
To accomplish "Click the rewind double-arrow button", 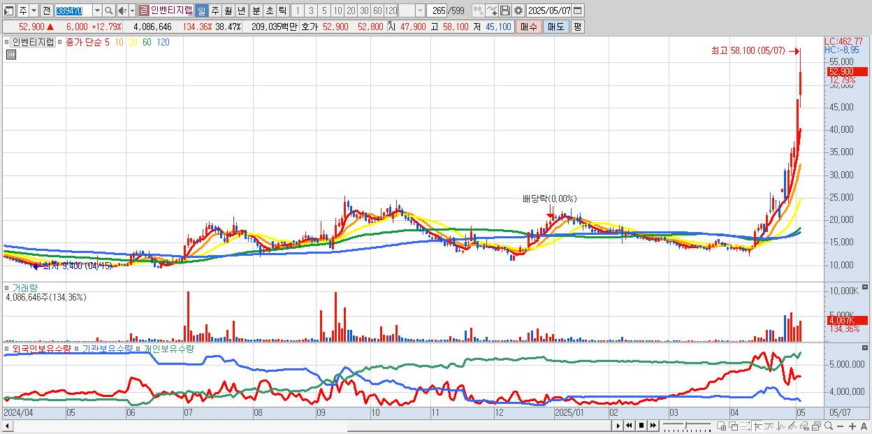I will tap(630, 426).
